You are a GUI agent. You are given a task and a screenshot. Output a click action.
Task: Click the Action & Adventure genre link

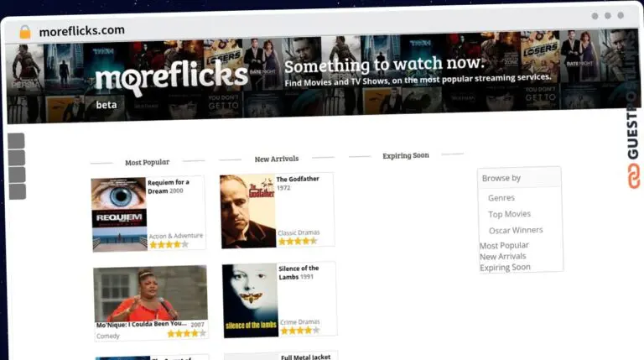[x=176, y=236]
